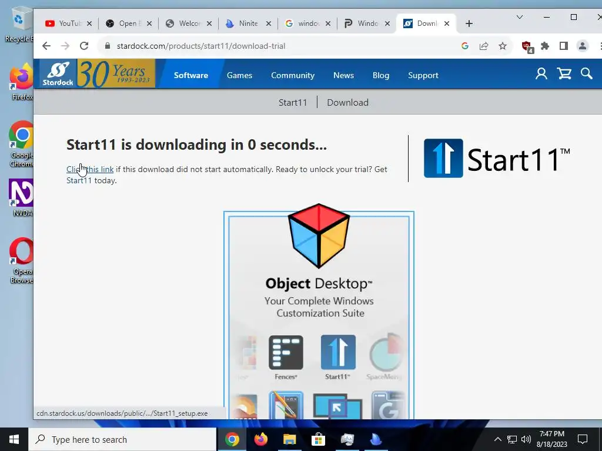Click the lock site info icon
Screen dimensions: 602x451
pyautogui.click(x=108, y=46)
